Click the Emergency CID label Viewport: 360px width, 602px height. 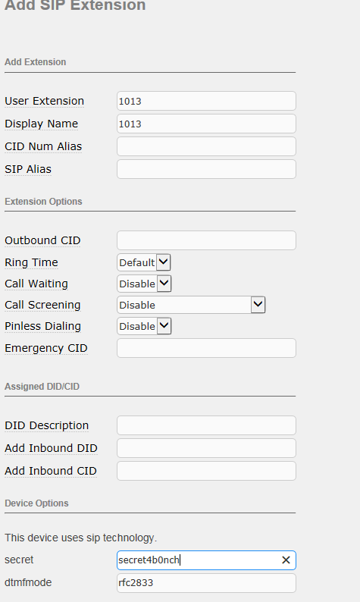tap(46, 348)
